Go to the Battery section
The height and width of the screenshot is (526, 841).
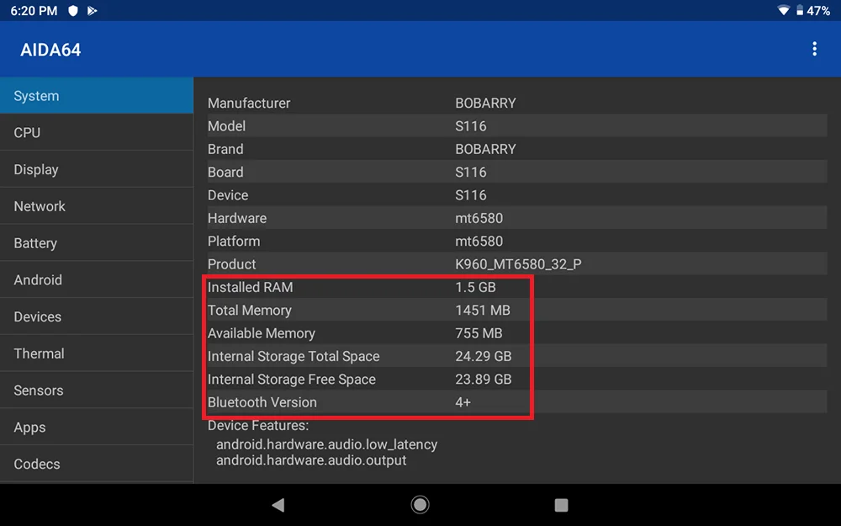97,242
